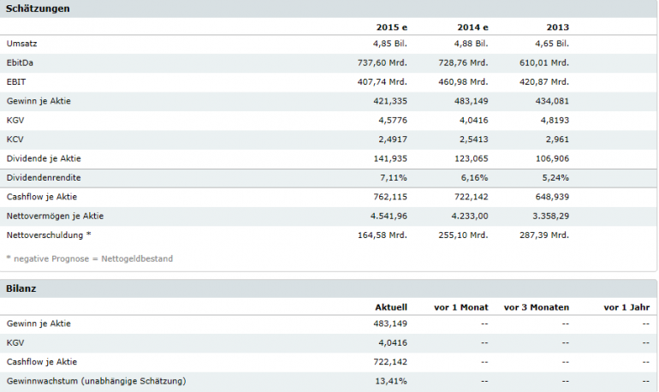The image size is (659, 392).
Task: Select the vor 1 Monat column header
Action: [461, 306]
